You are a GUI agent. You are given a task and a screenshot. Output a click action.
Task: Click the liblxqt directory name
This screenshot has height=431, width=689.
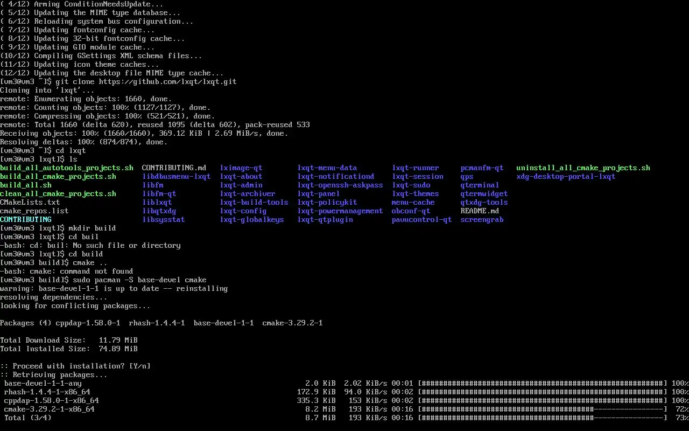click(157, 203)
